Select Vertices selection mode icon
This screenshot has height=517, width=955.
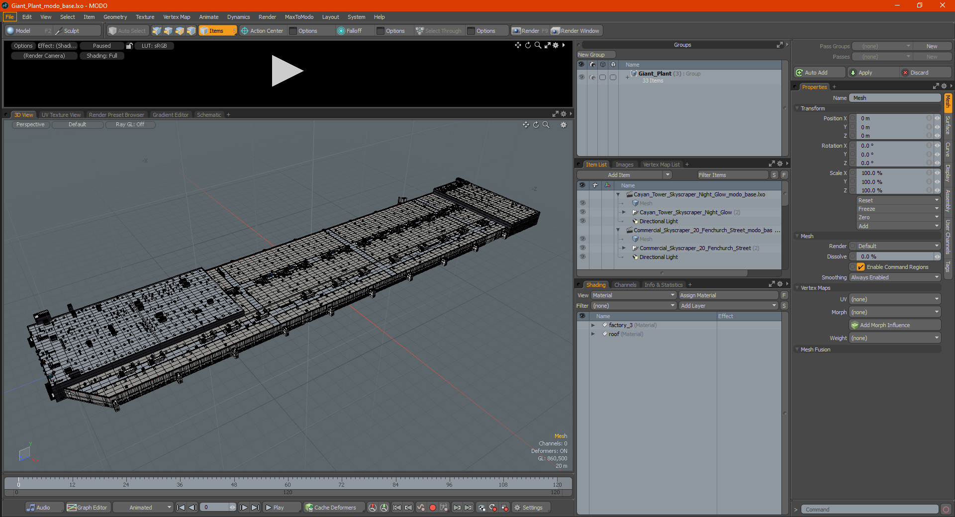(157, 31)
